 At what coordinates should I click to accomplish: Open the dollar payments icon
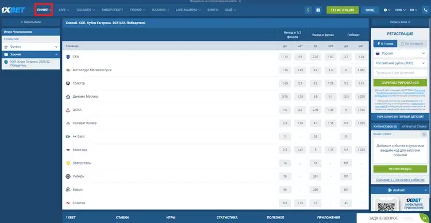click(308, 10)
